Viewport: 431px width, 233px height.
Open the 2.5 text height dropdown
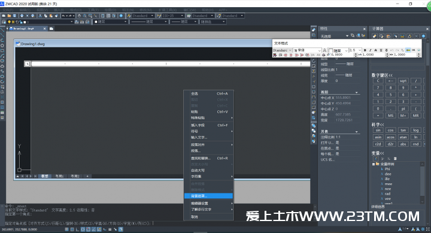coord(355,50)
